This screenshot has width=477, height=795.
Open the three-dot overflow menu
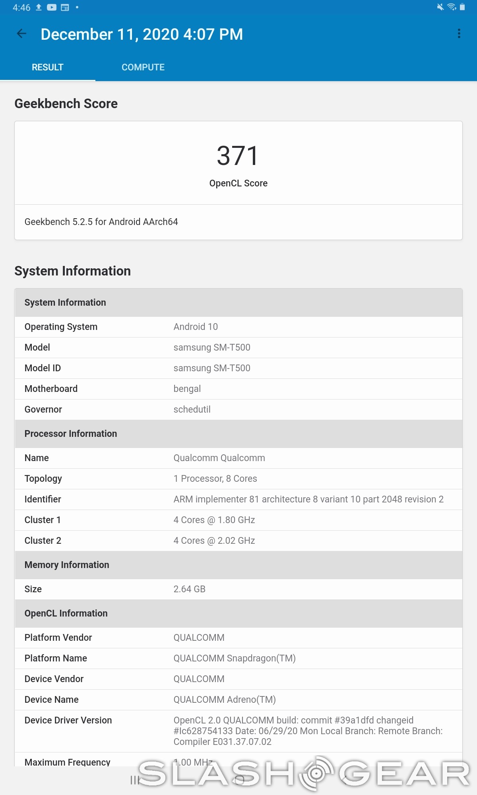tap(459, 34)
